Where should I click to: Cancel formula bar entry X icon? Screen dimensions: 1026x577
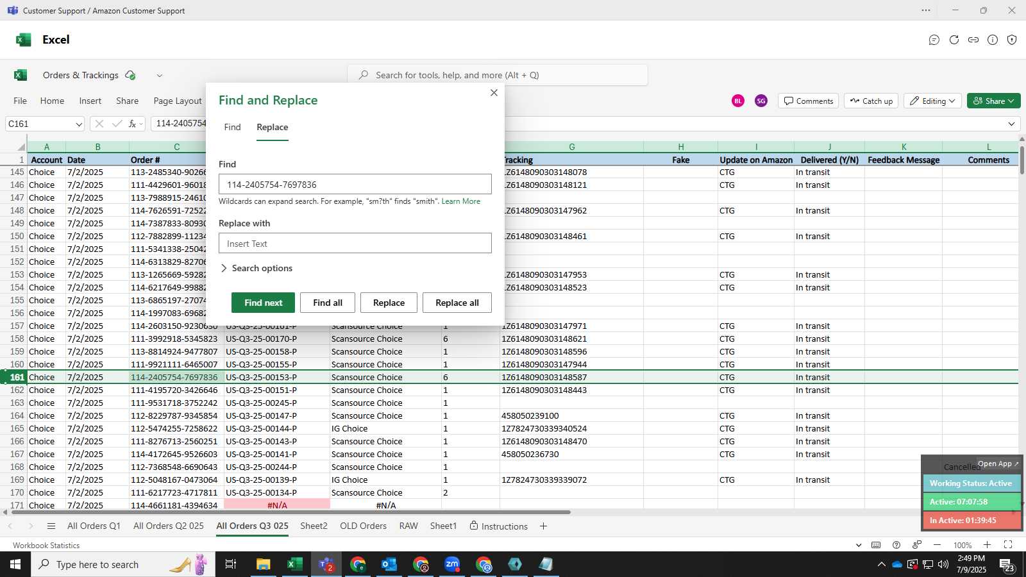pos(99,124)
